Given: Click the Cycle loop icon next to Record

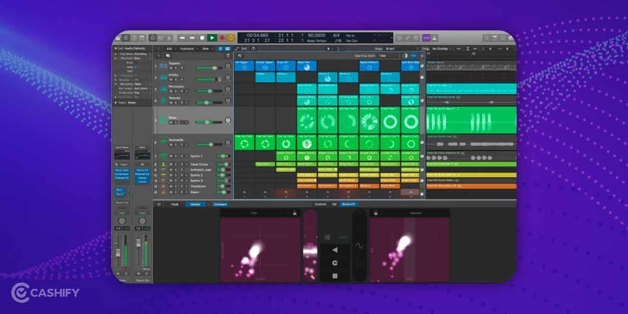Looking at the screenshot, I should (x=231, y=37).
